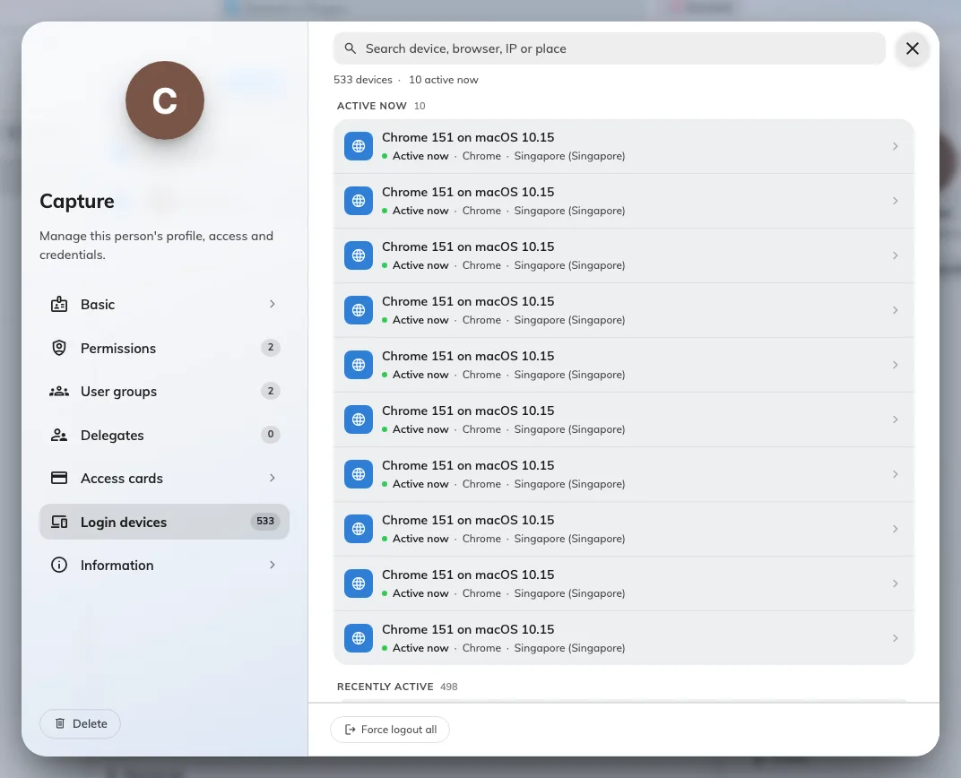Click the brown C avatar
This screenshot has height=778, width=961.
pos(165,99)
